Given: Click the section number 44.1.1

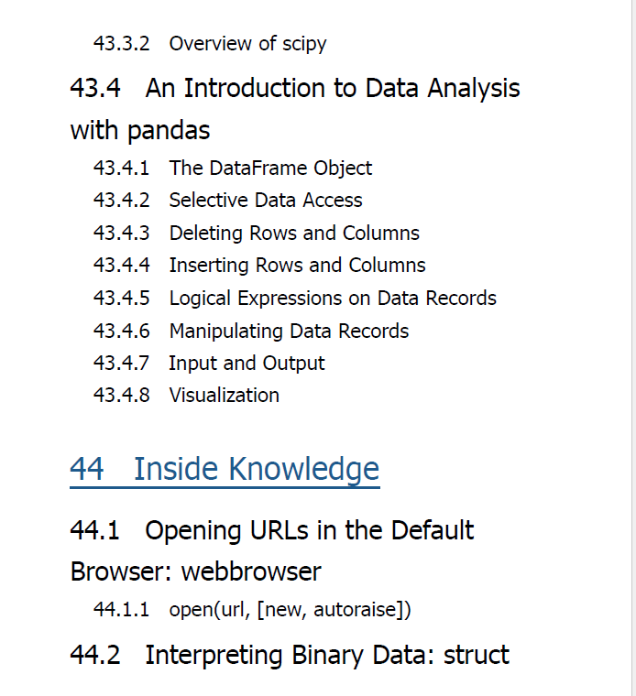Looking at the screenshot, I should pyautogui.click(x=121, y=609).
